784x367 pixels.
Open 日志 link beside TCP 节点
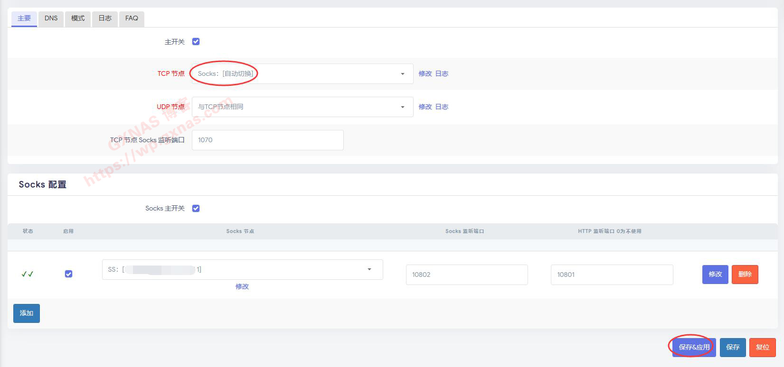point(442,74)
